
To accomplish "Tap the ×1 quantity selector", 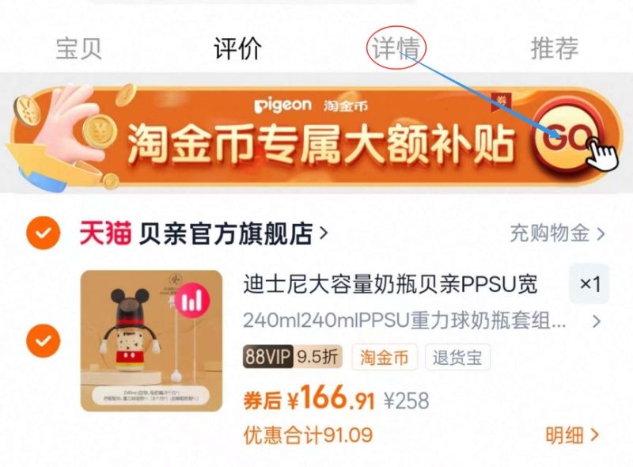I will [589, 284].
